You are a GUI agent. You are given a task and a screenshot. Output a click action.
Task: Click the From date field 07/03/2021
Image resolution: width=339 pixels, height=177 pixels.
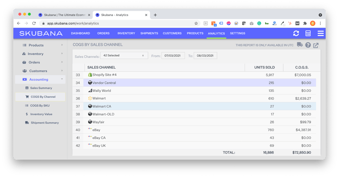pyautogui.click(x=173, y=55)
